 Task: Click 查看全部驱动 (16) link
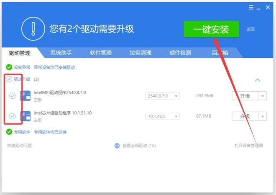(x=139, y=146)
